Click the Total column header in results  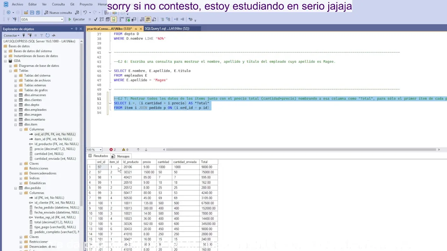point(208,162)
